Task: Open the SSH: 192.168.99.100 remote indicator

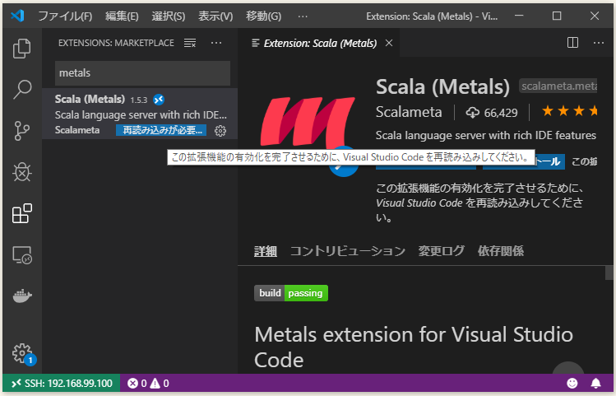Action: (62, 383)
